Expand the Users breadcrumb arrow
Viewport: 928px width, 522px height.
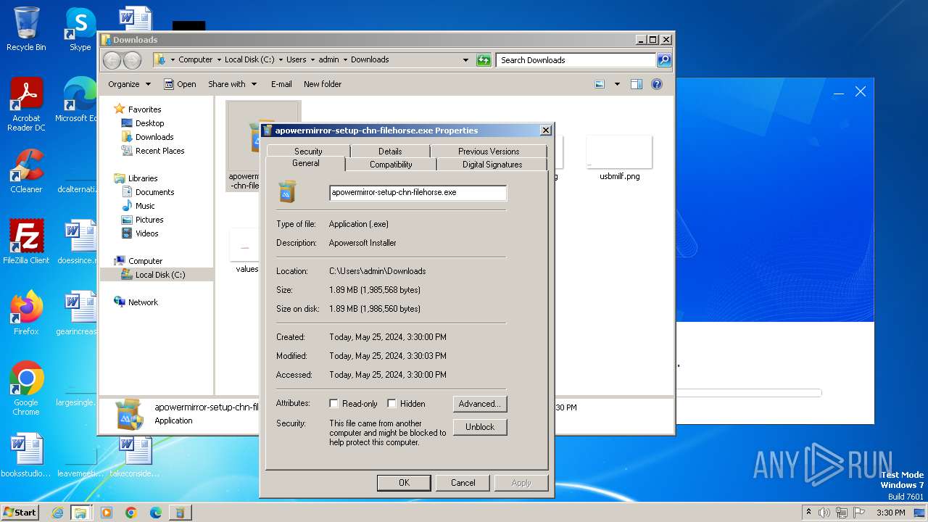pyautogui.click(x=312, y=60)
